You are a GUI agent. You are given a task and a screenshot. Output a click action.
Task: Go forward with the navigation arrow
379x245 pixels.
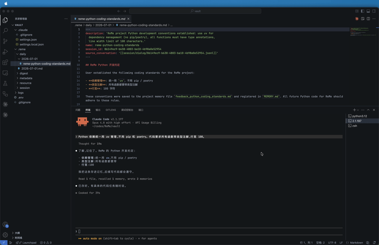point(125,11)
